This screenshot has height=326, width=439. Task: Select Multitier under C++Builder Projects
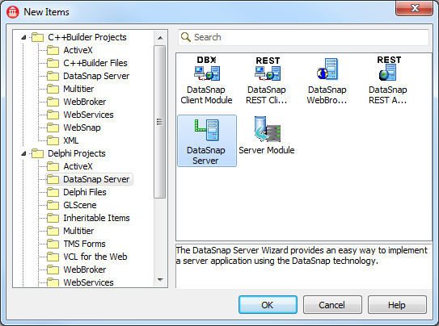pos(78,89)
